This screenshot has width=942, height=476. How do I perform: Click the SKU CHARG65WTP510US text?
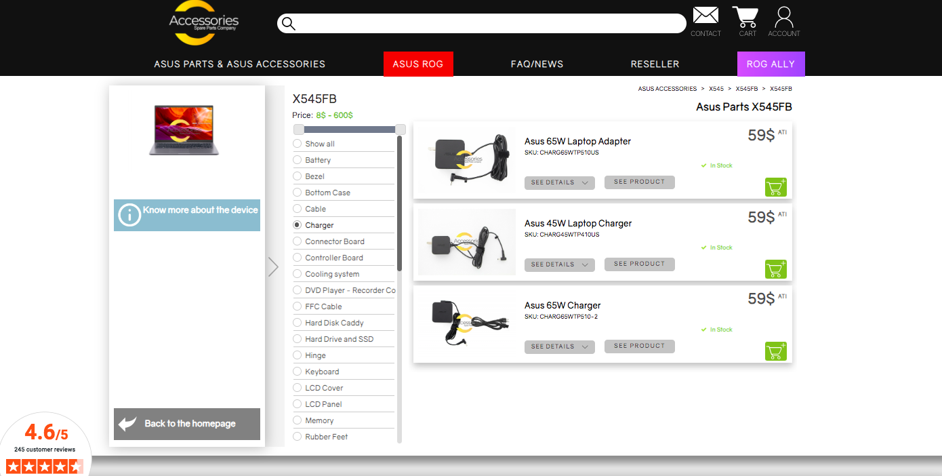[x=562, y=153]
